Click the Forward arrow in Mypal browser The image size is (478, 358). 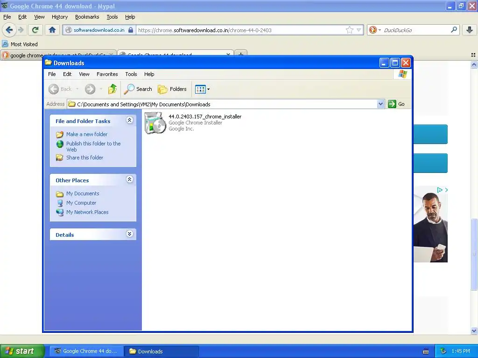click(21, 30)
